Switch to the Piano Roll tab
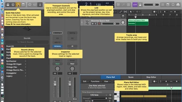The height and width of the screenshot is (102, 182). [x=111, y=77]
